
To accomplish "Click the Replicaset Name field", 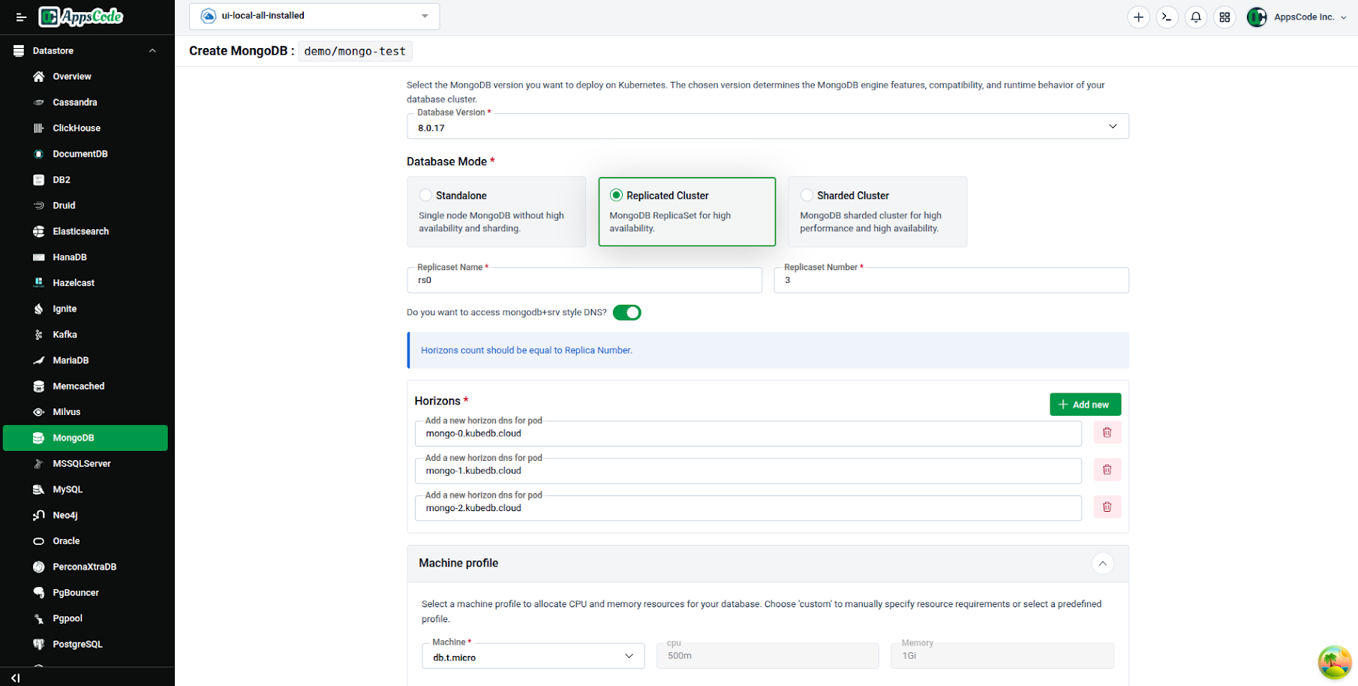I will pos(584,280).
